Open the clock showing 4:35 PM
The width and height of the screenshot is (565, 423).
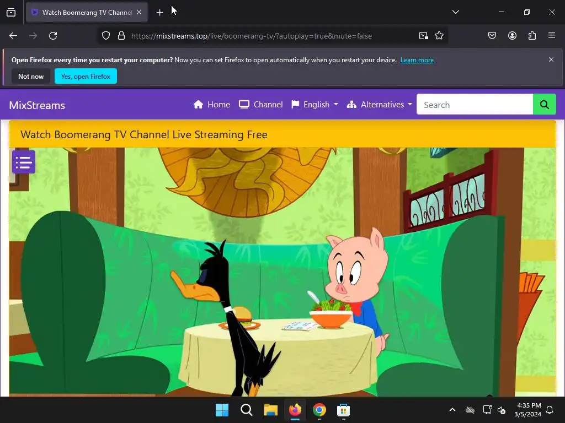coord(527,410)
